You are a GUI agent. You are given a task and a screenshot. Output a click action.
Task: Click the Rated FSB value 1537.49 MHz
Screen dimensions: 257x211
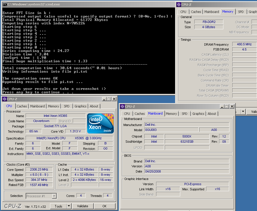(39, 185)
